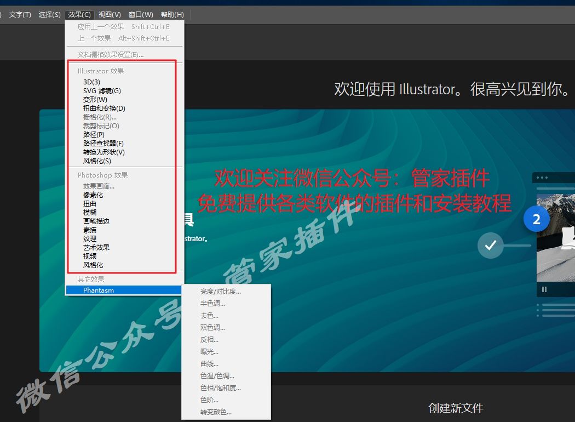Click the 创建新文件 heading
The image size is (575, 422).
click(x=456, y=408)
